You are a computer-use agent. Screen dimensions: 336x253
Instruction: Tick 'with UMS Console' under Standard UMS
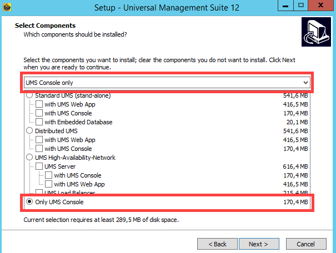39,113
